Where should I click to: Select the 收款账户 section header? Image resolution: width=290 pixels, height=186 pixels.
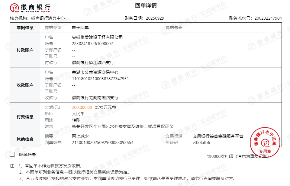pos(25,85)
